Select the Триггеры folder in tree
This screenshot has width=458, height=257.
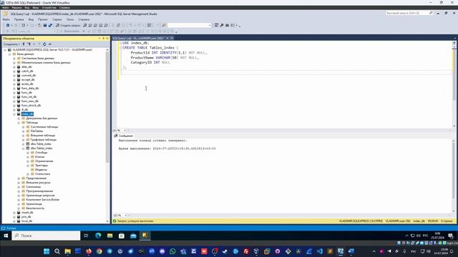42,166
